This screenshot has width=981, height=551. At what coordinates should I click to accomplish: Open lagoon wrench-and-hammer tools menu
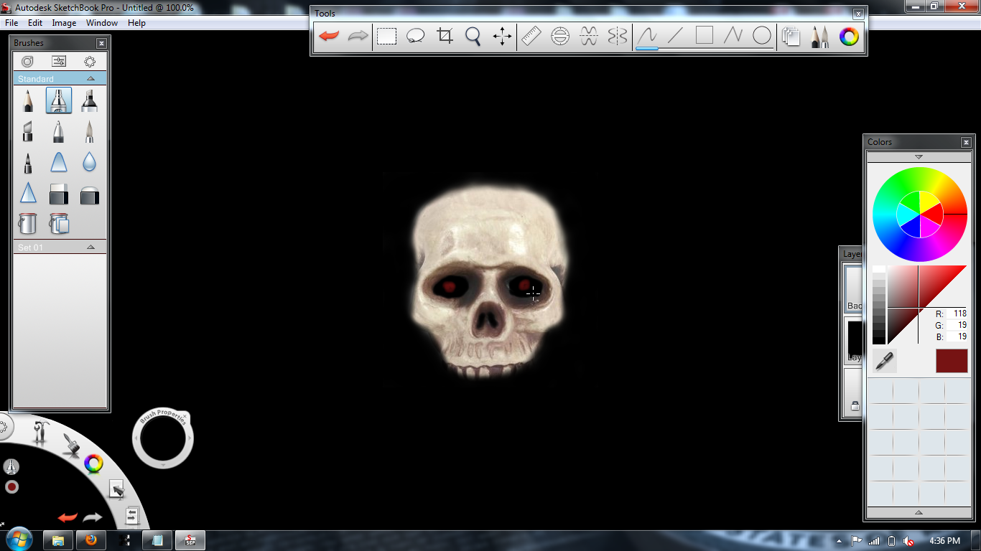tap(41, 433)
